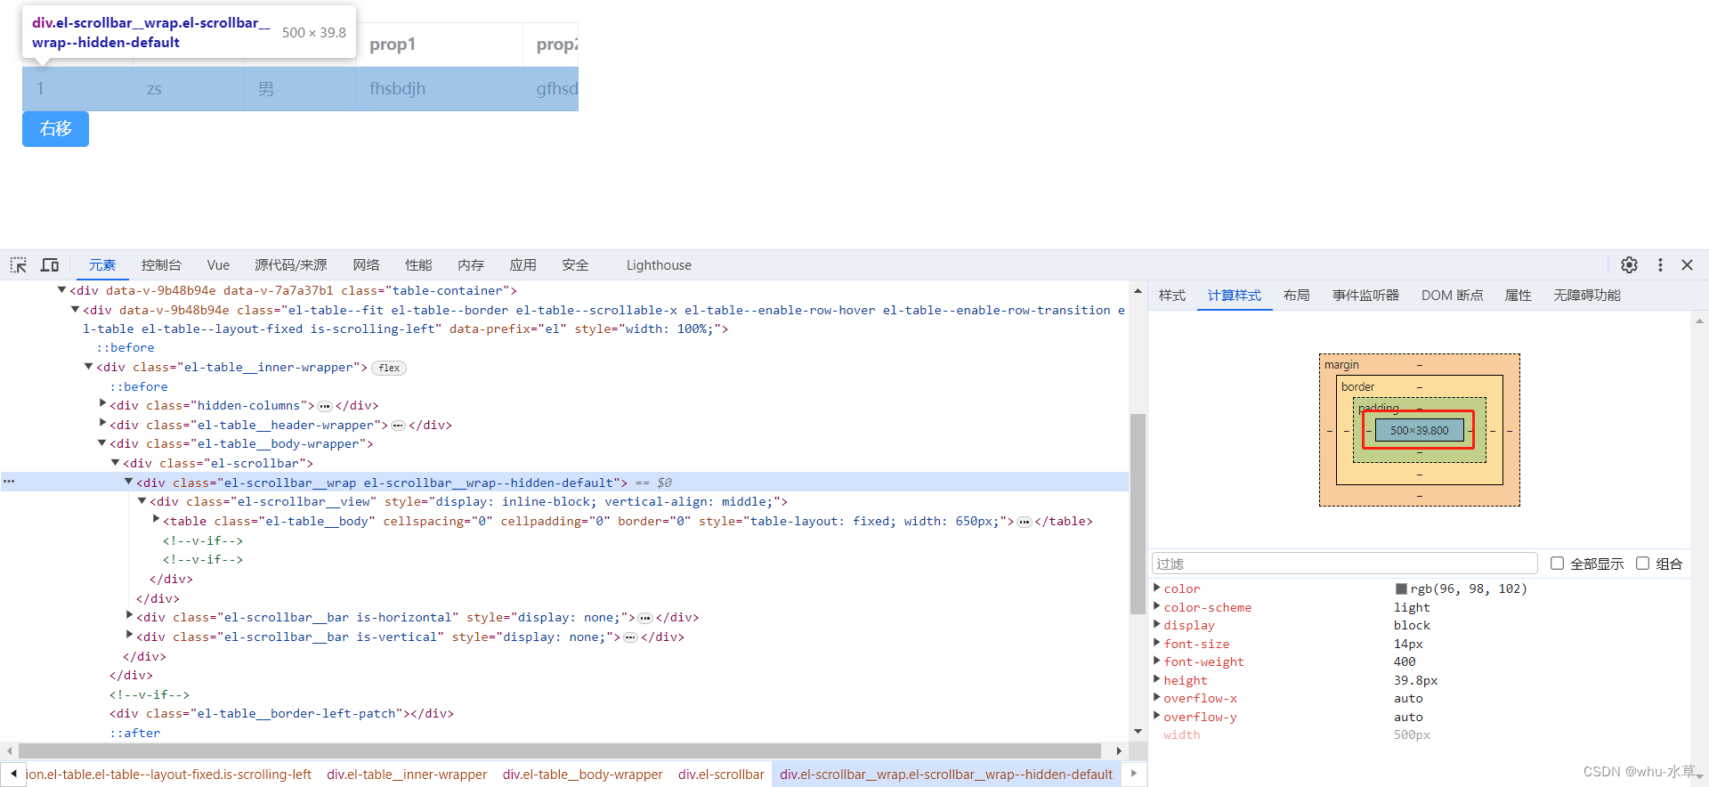The image size is (1709, 787).
Task: Expand the el-table__header-wrapper node
Action: coord(102,425)
